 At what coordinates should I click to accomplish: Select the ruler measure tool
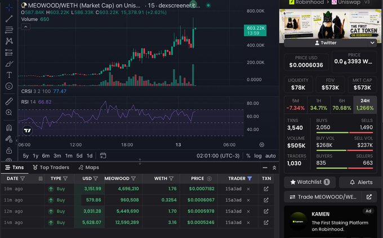click(x=9, y=101)
